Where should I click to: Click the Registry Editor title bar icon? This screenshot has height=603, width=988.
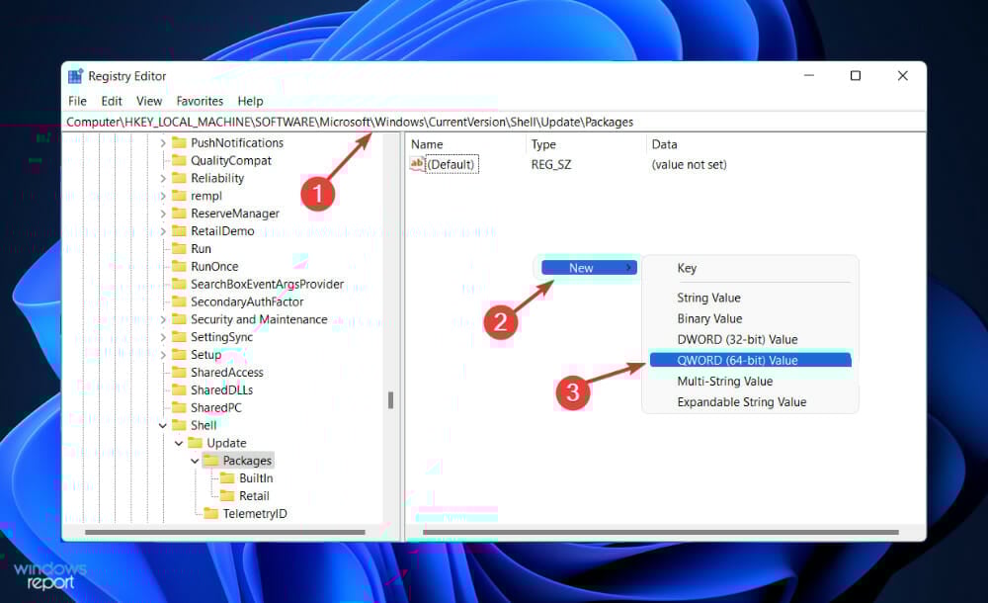(76, 76)
